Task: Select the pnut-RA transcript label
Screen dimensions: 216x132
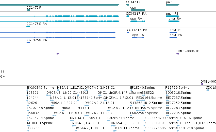Action: pyautogui.click(x=175, y=19)
